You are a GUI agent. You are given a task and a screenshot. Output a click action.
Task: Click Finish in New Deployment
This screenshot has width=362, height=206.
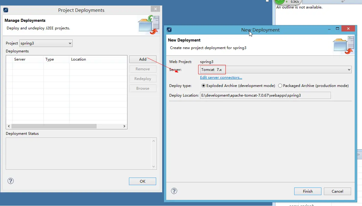coord(308,191)
